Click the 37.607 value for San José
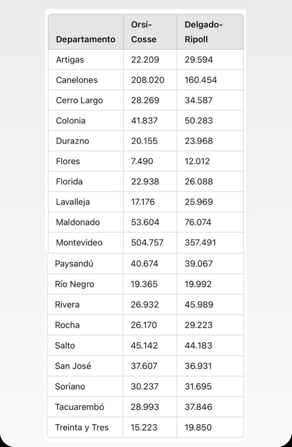Image resolution: width=292 pixels, height=447 pixels. click(144, 366)
